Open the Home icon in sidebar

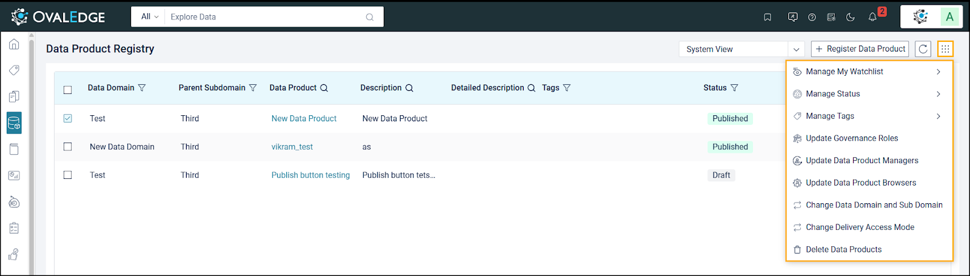14,44
